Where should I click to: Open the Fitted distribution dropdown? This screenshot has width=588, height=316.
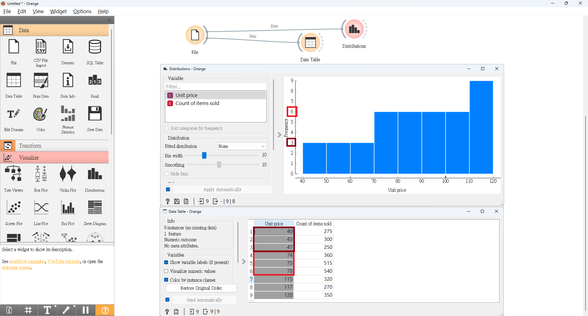[241, 146]
